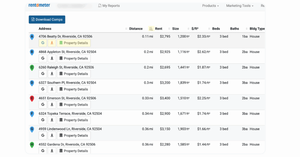Sort listings by Size column
This screenshot has width=300, height=157.
[175, 29]
